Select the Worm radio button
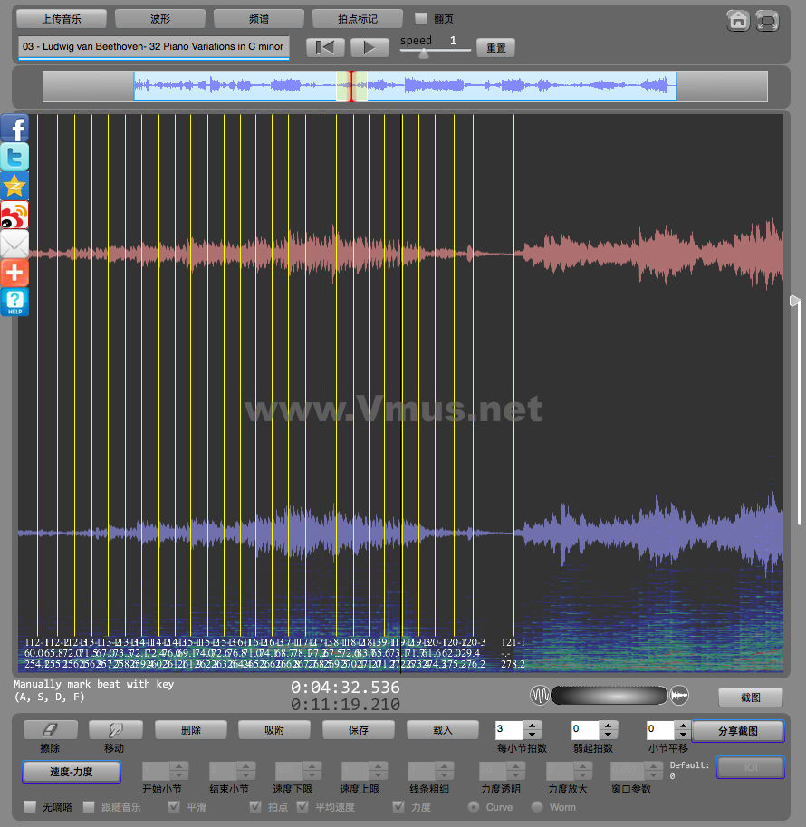806x827 pixels. [x=537, y=807]
